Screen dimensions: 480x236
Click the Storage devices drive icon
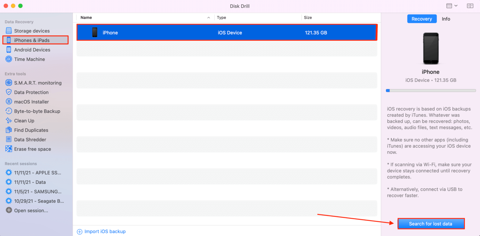tap(9, 31)
